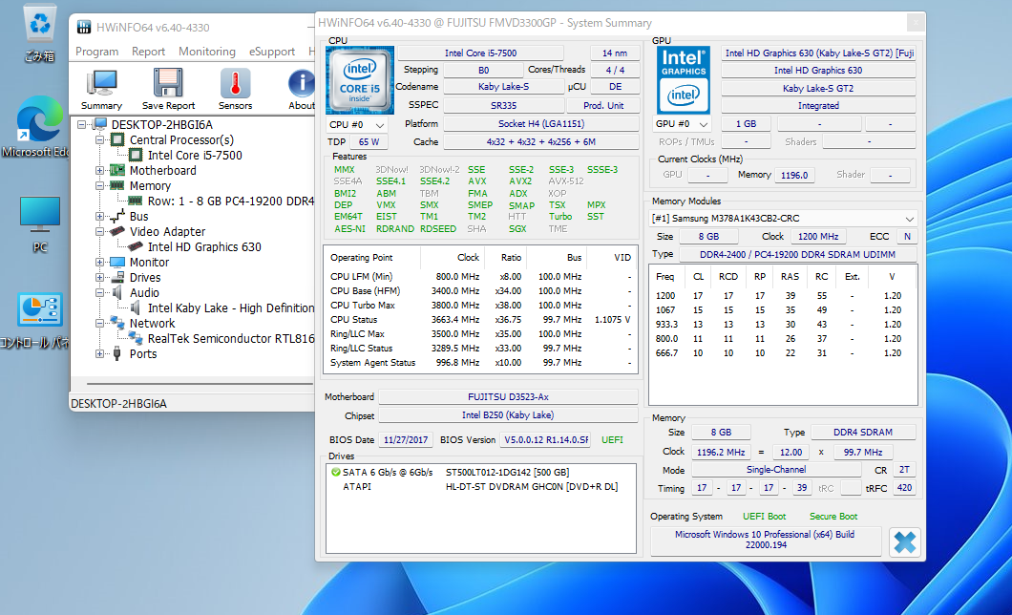Screen dimensions: 1012x615
Task: Click the Monitor tree icon
Action: pos(117,262)
